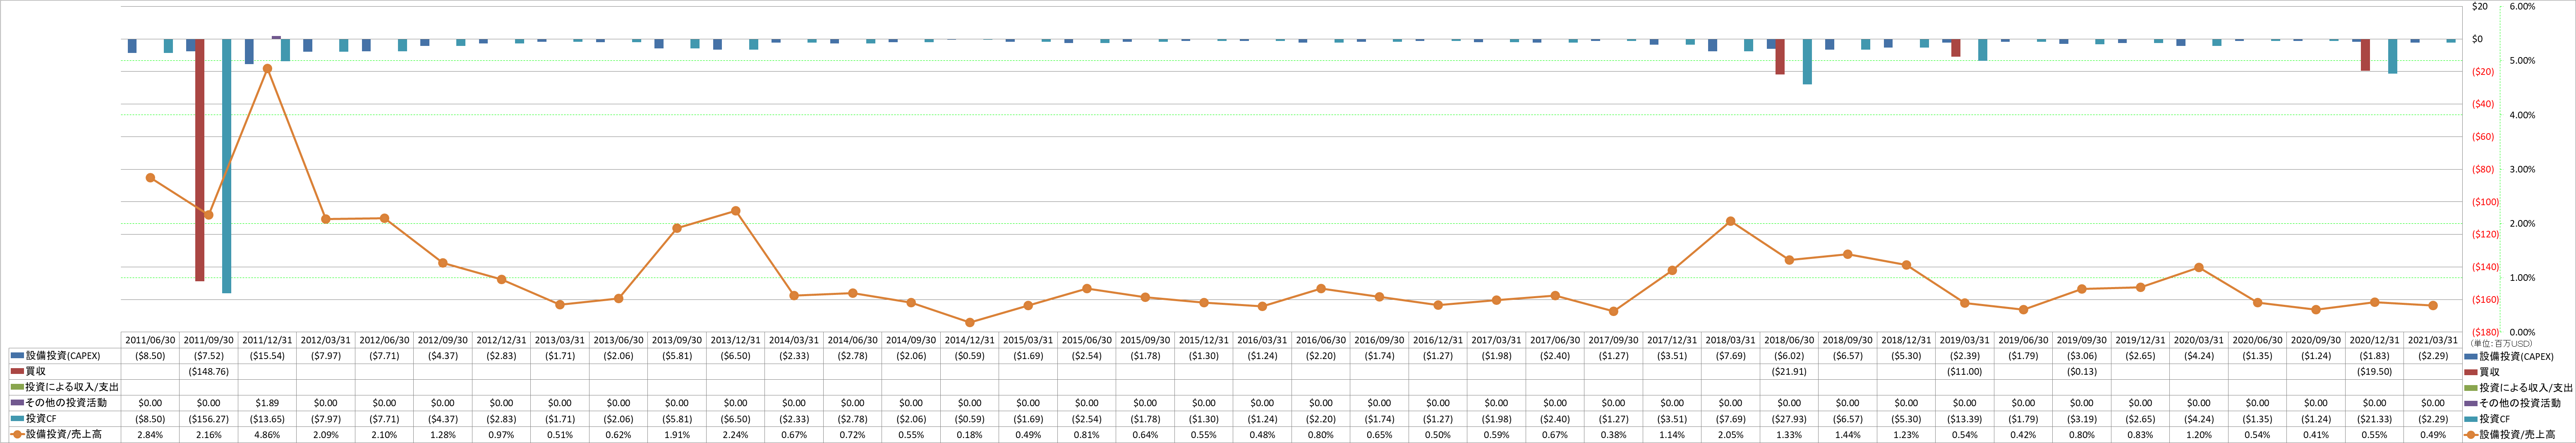Image resolution: width=2576 pixels, height=443 pixels.
Task: Select the ($100) red axis label
Action: click(x=2484, y=202)
